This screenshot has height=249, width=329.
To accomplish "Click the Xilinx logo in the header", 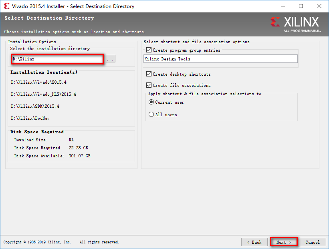I will point(295,24).
